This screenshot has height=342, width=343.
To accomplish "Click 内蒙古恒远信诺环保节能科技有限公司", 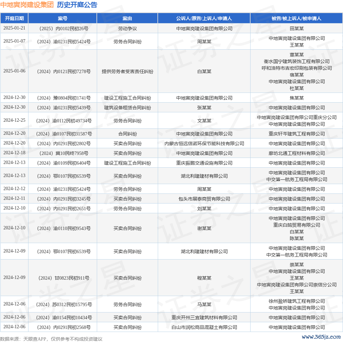I will [x=204, y=144].
